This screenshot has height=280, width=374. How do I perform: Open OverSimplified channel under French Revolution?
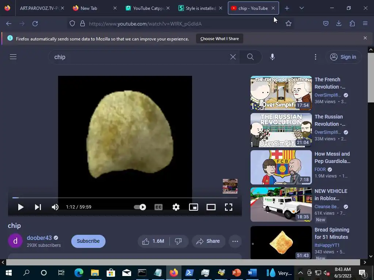(x=328, y=95)
